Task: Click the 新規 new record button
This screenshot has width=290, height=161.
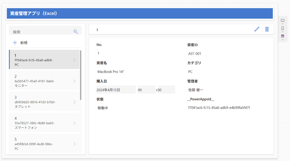Action: pos(24,43)
